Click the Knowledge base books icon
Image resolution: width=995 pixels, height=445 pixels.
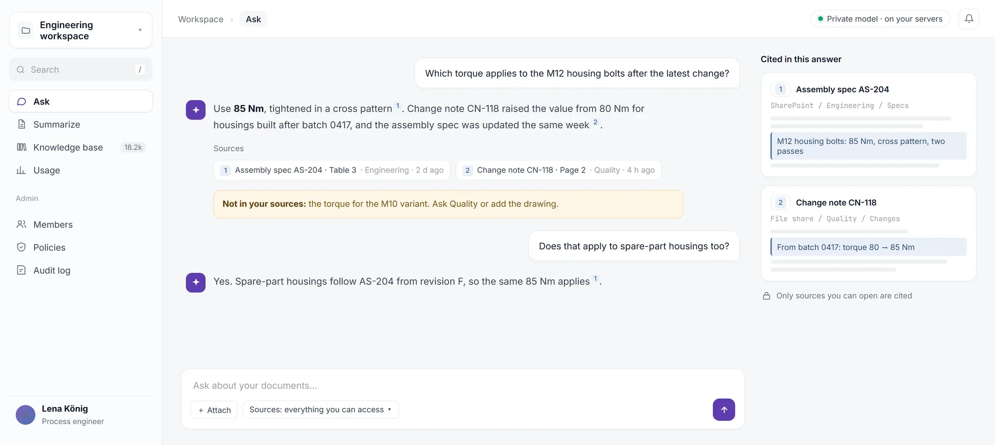click(21, 147)
